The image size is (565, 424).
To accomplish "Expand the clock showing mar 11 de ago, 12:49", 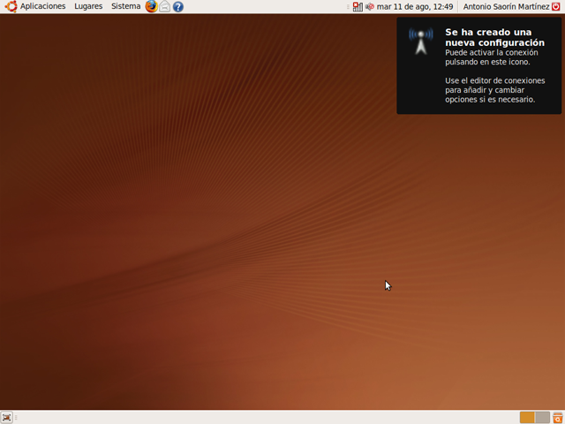I will pyautogui.click(x=415, y=6).
